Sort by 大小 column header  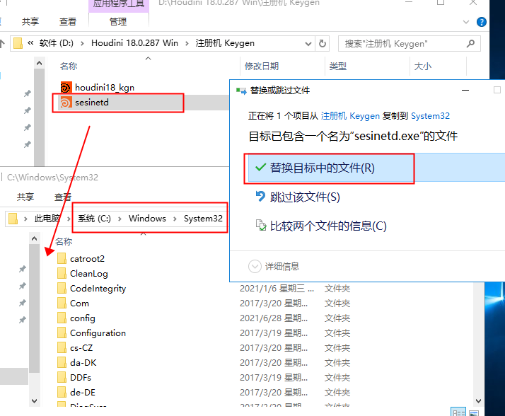click(x=422, y=66)
